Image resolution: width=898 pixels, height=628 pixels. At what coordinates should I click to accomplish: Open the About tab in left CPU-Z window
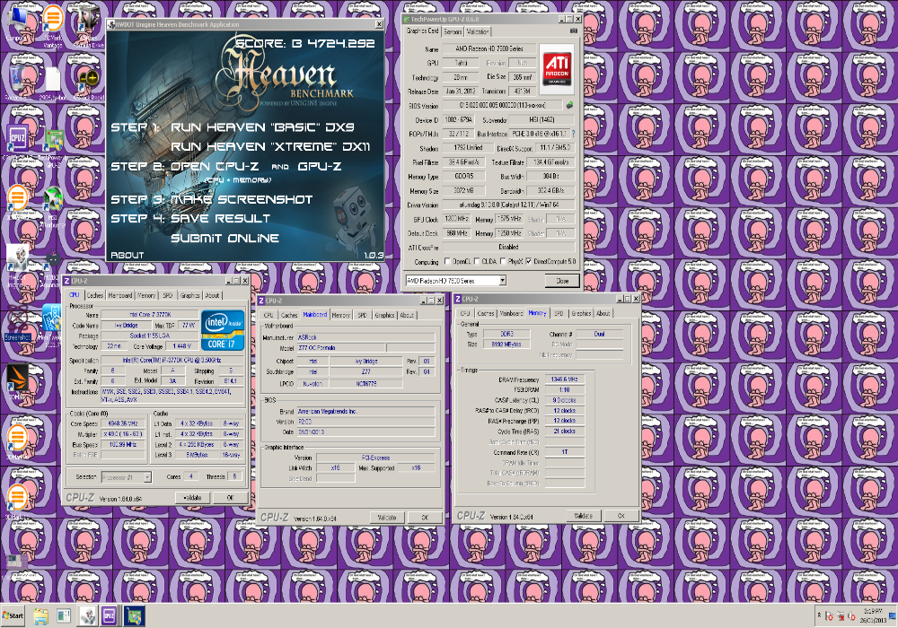pos(212,295)
